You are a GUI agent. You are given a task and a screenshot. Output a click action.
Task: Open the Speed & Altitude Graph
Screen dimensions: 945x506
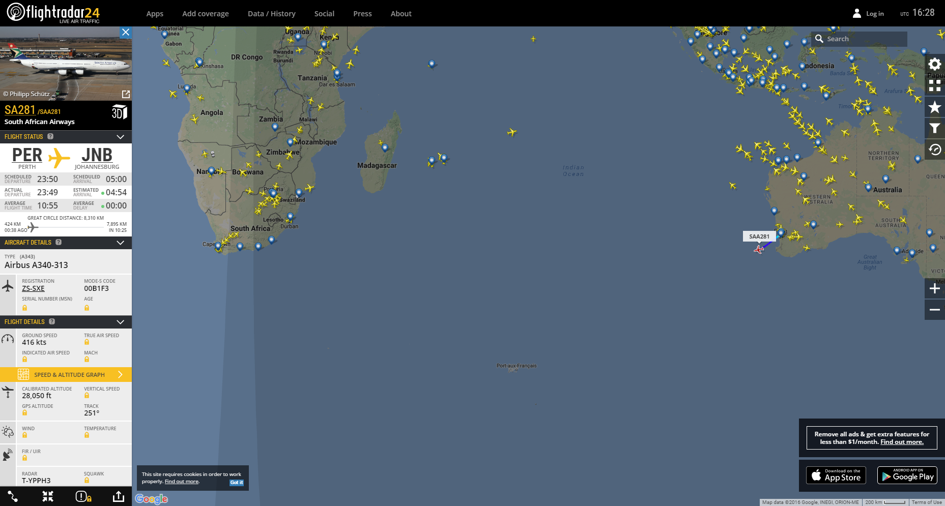(66, 374)
